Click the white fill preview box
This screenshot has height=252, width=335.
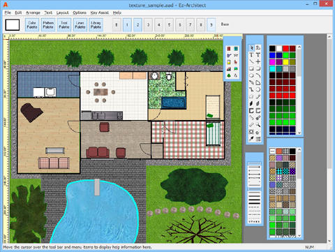pyautogui.click(x=13, y=24)
